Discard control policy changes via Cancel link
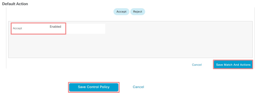The image size is (255, 93). [x=138, y=87]
